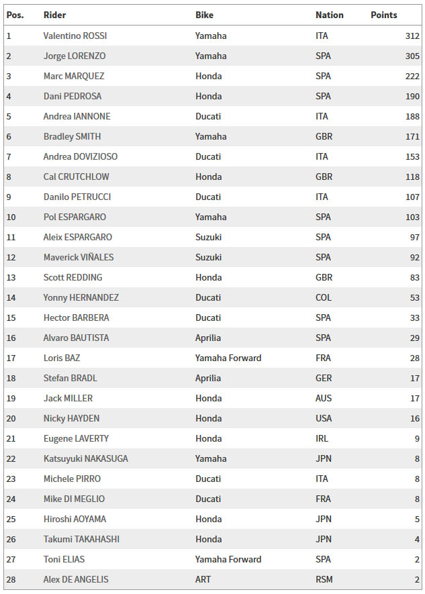Click Toni ELIAS's name
425x594 pixels.
pyautogui.click(x=64, y=560)
